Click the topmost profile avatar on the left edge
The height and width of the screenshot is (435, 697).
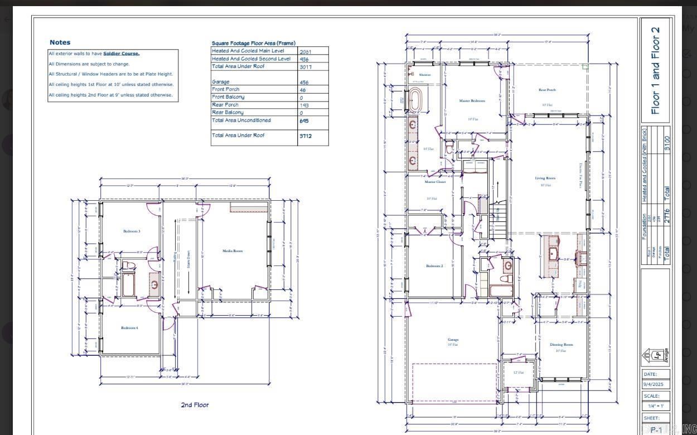click(7, 100)
